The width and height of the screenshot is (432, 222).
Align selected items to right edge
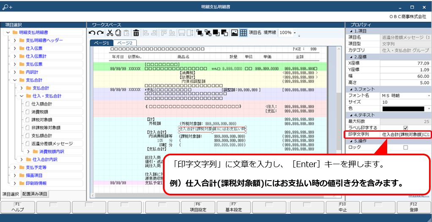point(154,33)
